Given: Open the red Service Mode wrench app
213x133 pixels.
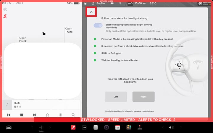Looking at the screenshot, I should point(73,127).
